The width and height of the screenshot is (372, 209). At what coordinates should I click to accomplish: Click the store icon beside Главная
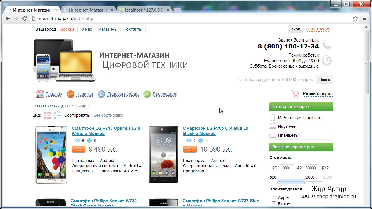click(40, 94)
